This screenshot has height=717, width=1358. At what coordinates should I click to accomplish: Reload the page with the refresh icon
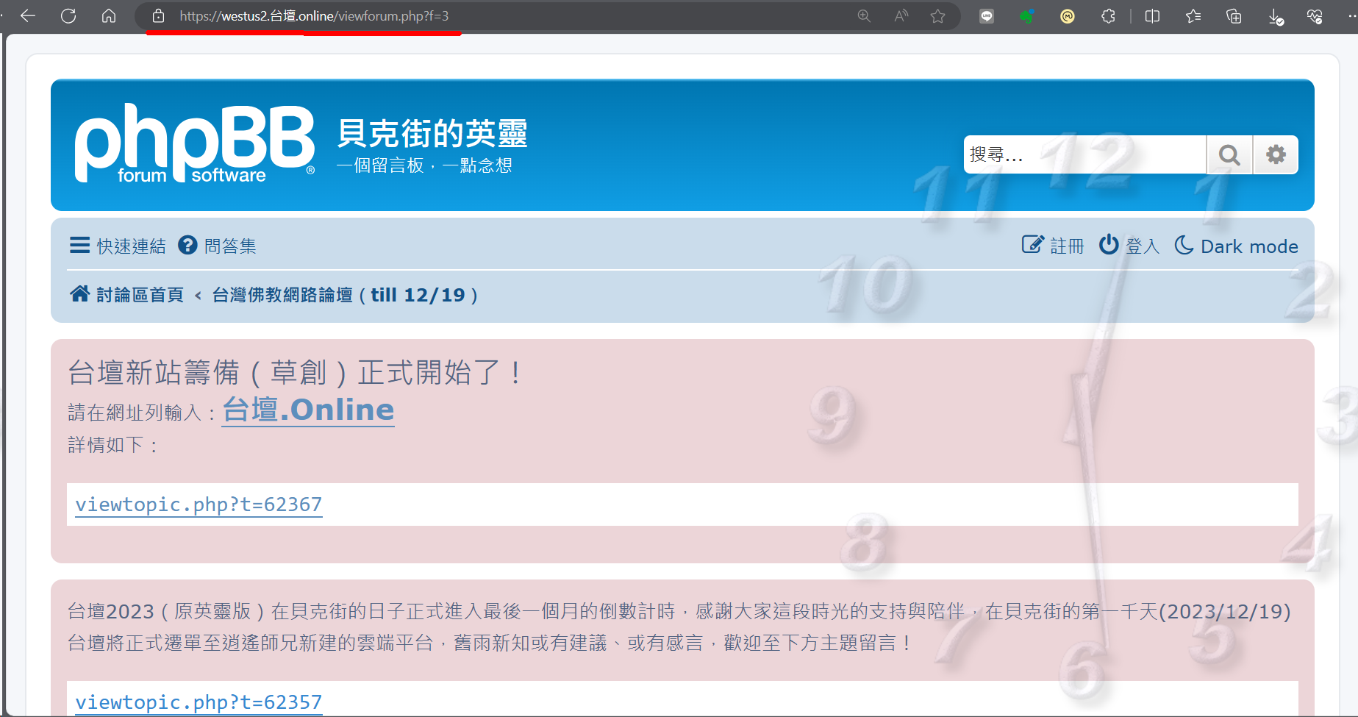pyautogui.click(x=68, y=15)
